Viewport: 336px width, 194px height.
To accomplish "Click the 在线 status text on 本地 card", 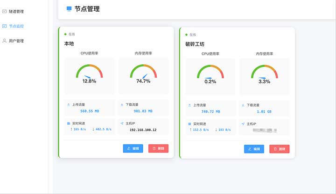I will pyautogui.click(x=71, y=34).
